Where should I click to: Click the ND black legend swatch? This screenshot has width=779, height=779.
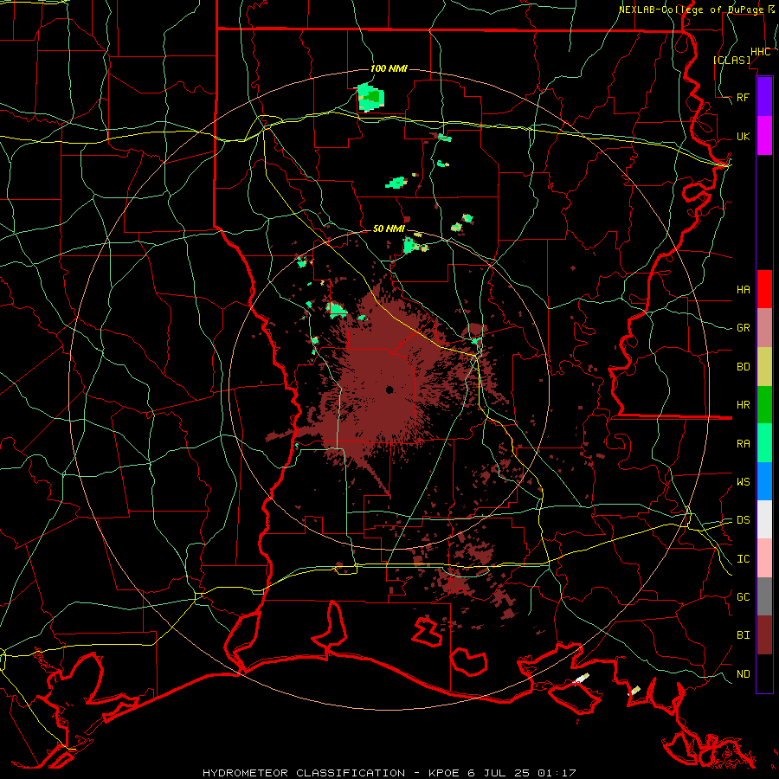[764, 673]
